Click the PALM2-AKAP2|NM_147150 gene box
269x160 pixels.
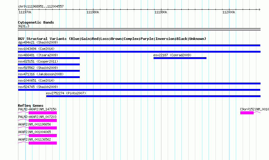click(x=43, y=113)
